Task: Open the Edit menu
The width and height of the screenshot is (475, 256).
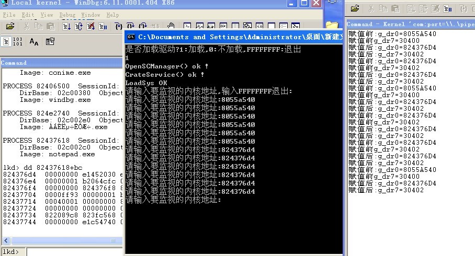Action: coord(28,15)
